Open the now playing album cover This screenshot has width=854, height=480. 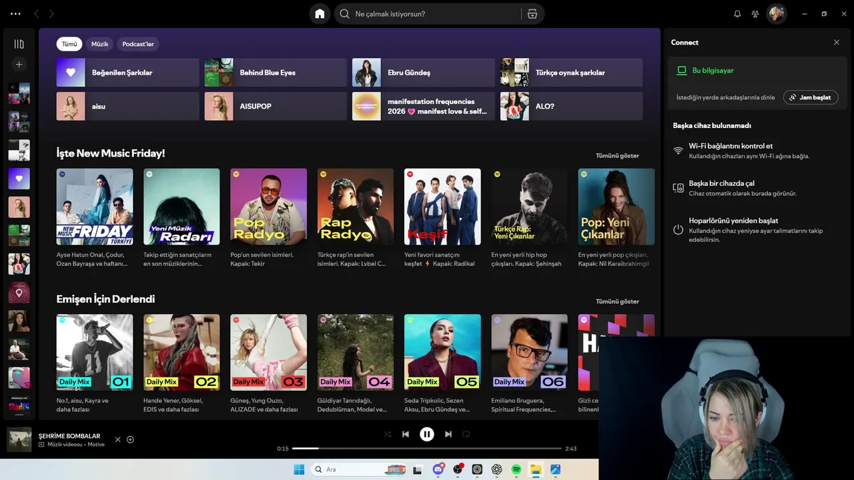coord(19,440)
